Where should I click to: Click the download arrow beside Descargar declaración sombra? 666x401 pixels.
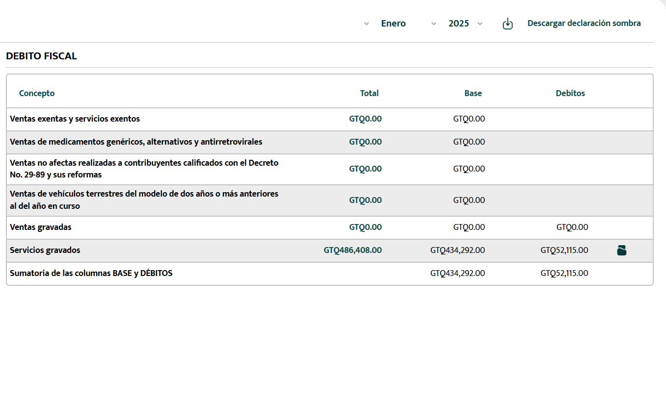pyautogui.click(x=508, y=23)
